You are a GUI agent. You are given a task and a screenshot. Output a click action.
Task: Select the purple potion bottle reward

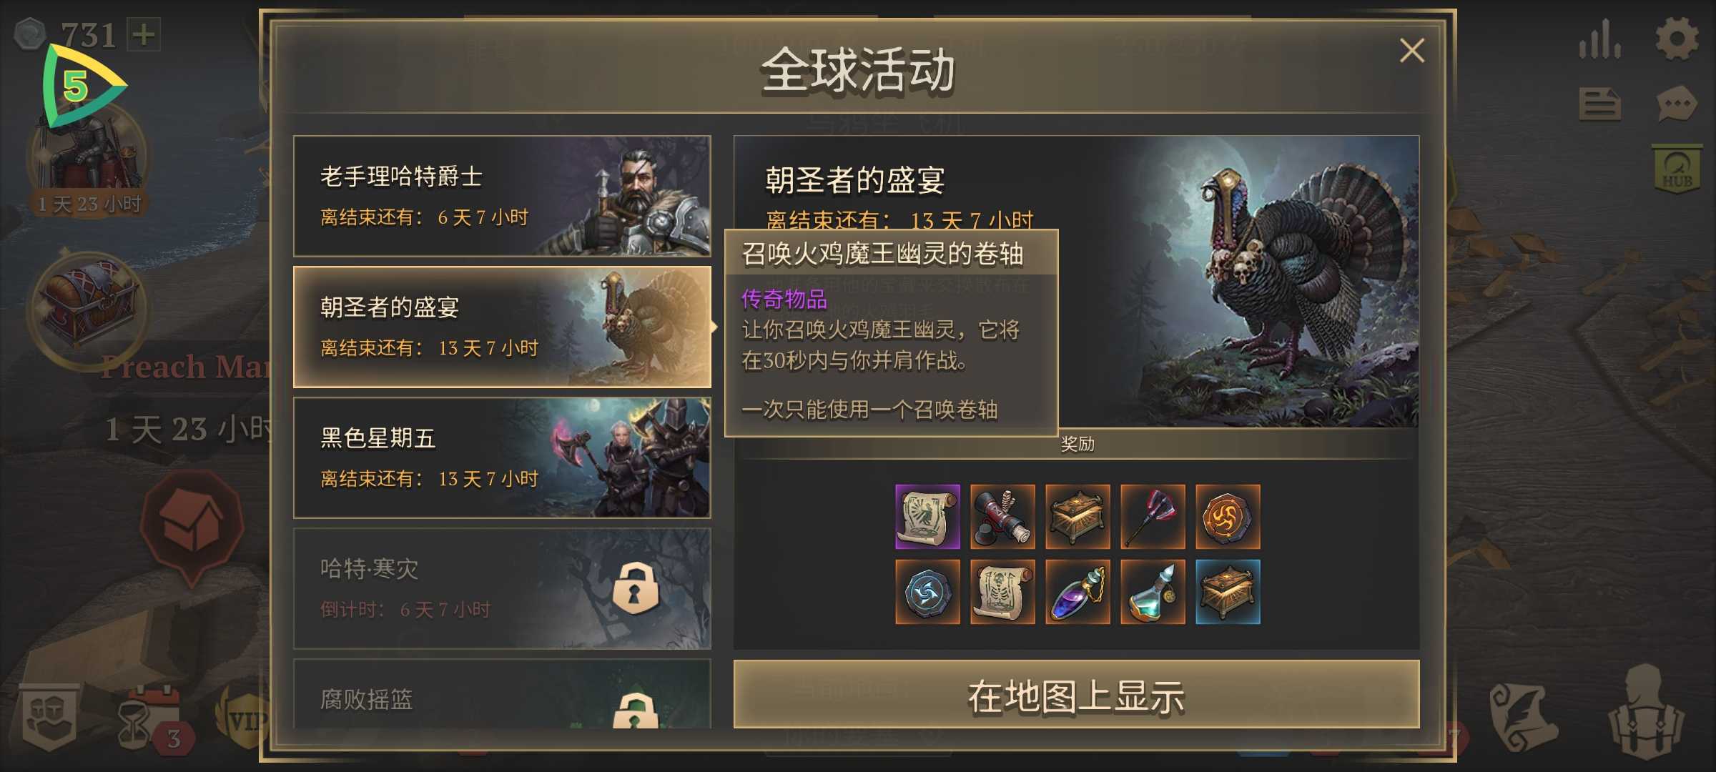pos(1078,592)
